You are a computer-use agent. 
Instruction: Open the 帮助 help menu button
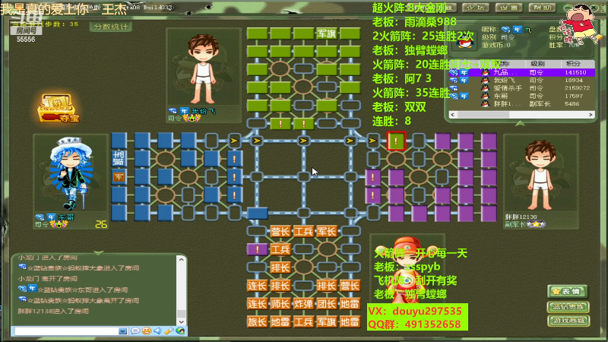pos(542,8)
